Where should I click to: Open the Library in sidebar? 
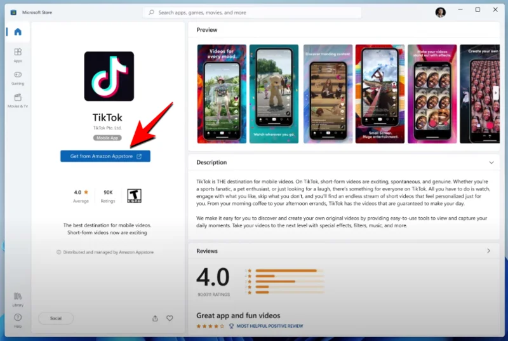18,299
